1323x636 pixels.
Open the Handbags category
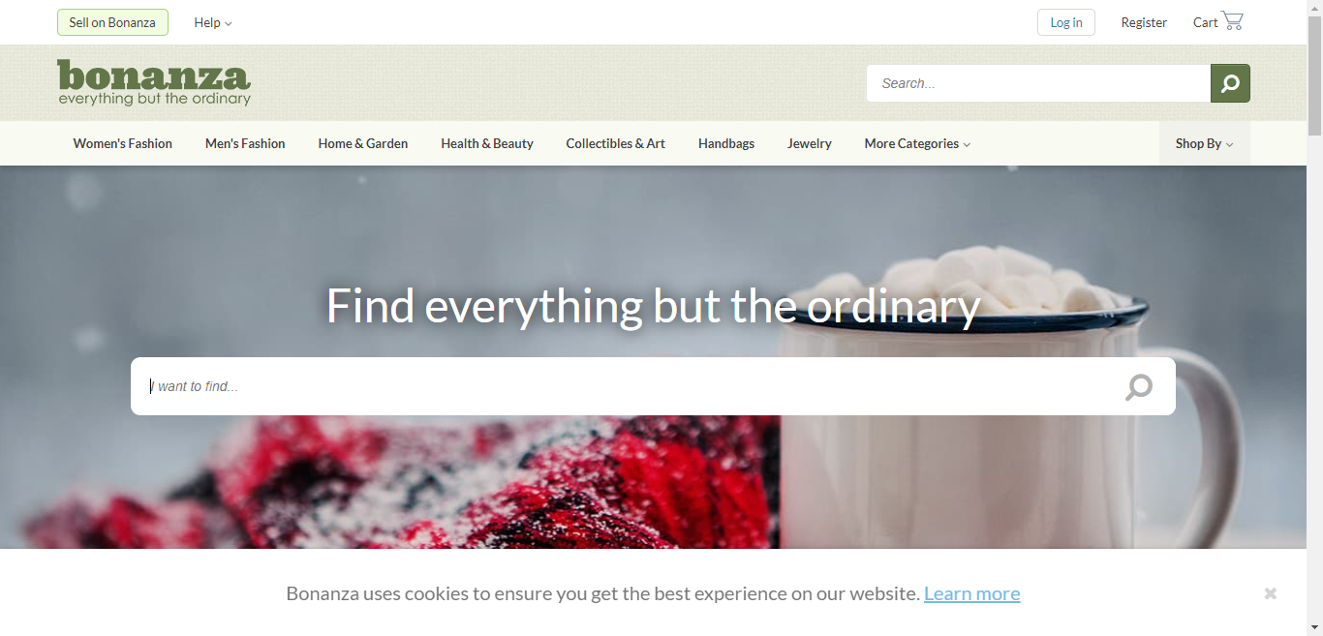726,143
